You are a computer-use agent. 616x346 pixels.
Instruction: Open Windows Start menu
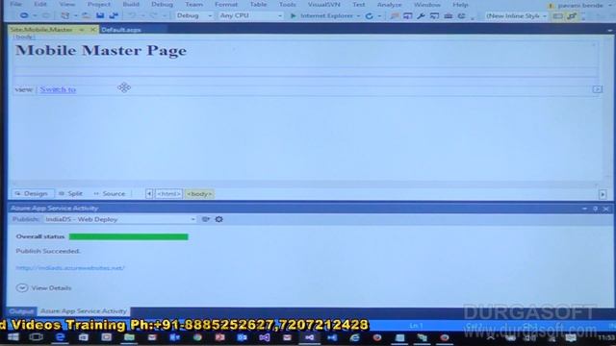(13, 337)
